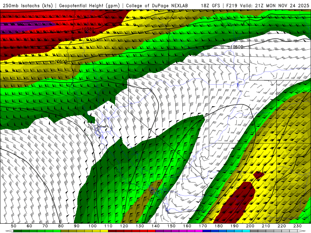
Task: Click the dark maroon legend swatch after 110
Action: click(112, 231)
